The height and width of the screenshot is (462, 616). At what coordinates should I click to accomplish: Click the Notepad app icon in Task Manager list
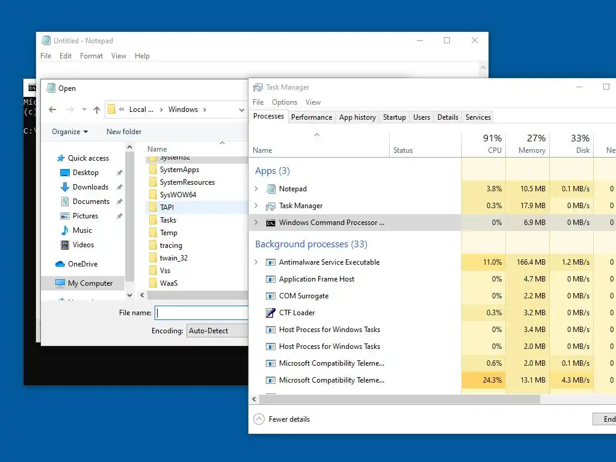coord(271,189)
